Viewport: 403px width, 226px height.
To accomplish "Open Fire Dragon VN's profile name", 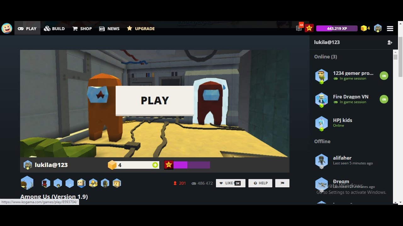I will click(x=351, y=97).
